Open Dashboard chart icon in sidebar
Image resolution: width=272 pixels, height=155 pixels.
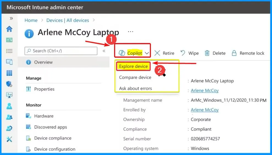9,40
